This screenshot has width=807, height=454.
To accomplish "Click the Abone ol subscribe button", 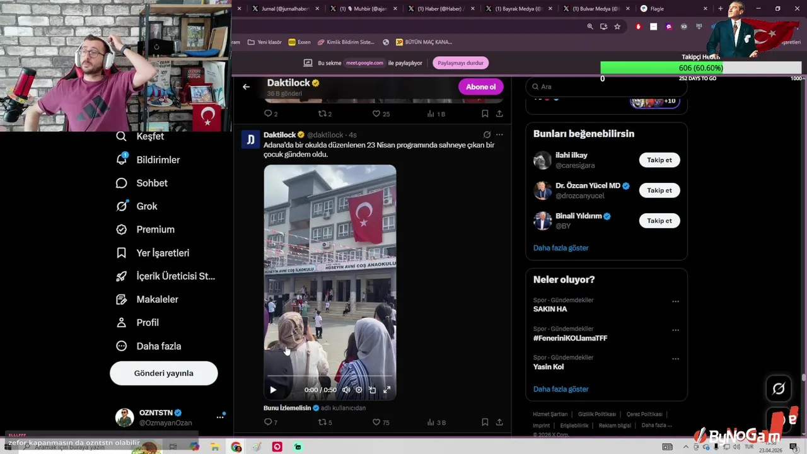I will [x=480, y=87].
